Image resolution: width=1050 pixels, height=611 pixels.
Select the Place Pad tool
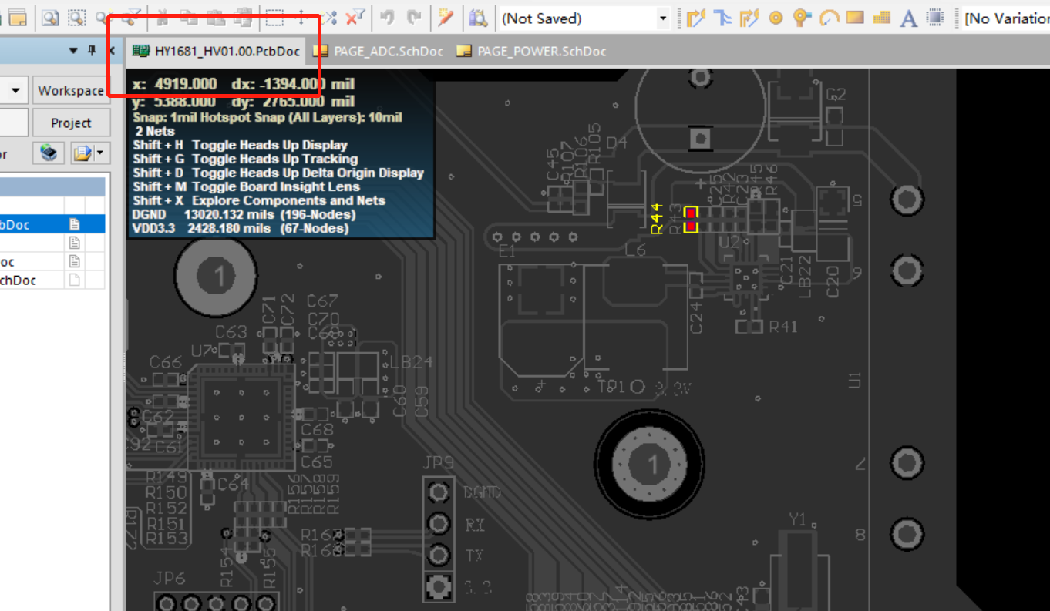coord(776,17)
